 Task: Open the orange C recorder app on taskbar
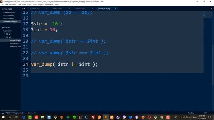tap(168, 117)
